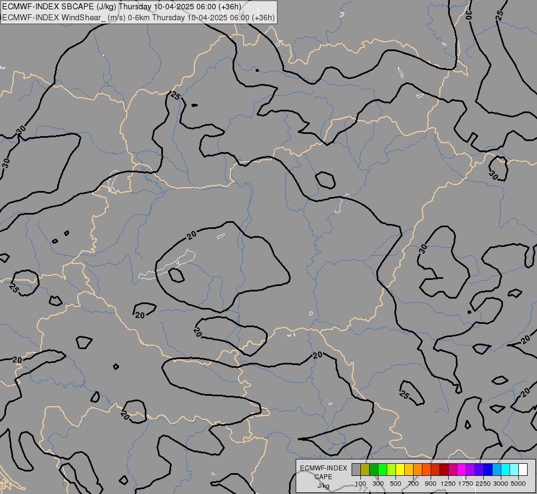Click the 900 value on the legend scale
The width and height of the screenshot is (537, 494).
431,484
